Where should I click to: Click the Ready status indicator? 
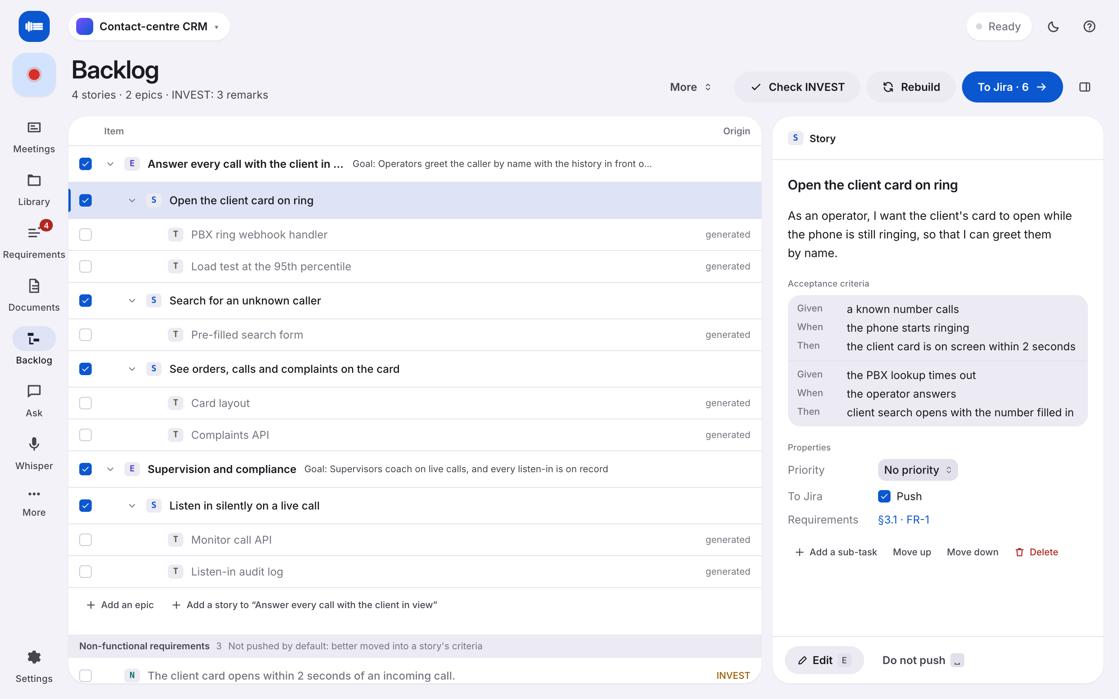point(999,26)
